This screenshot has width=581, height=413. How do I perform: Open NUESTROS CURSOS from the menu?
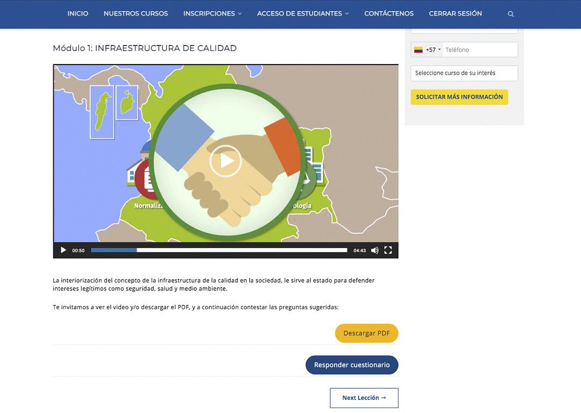pyautogui.click(x=135, y=13)
